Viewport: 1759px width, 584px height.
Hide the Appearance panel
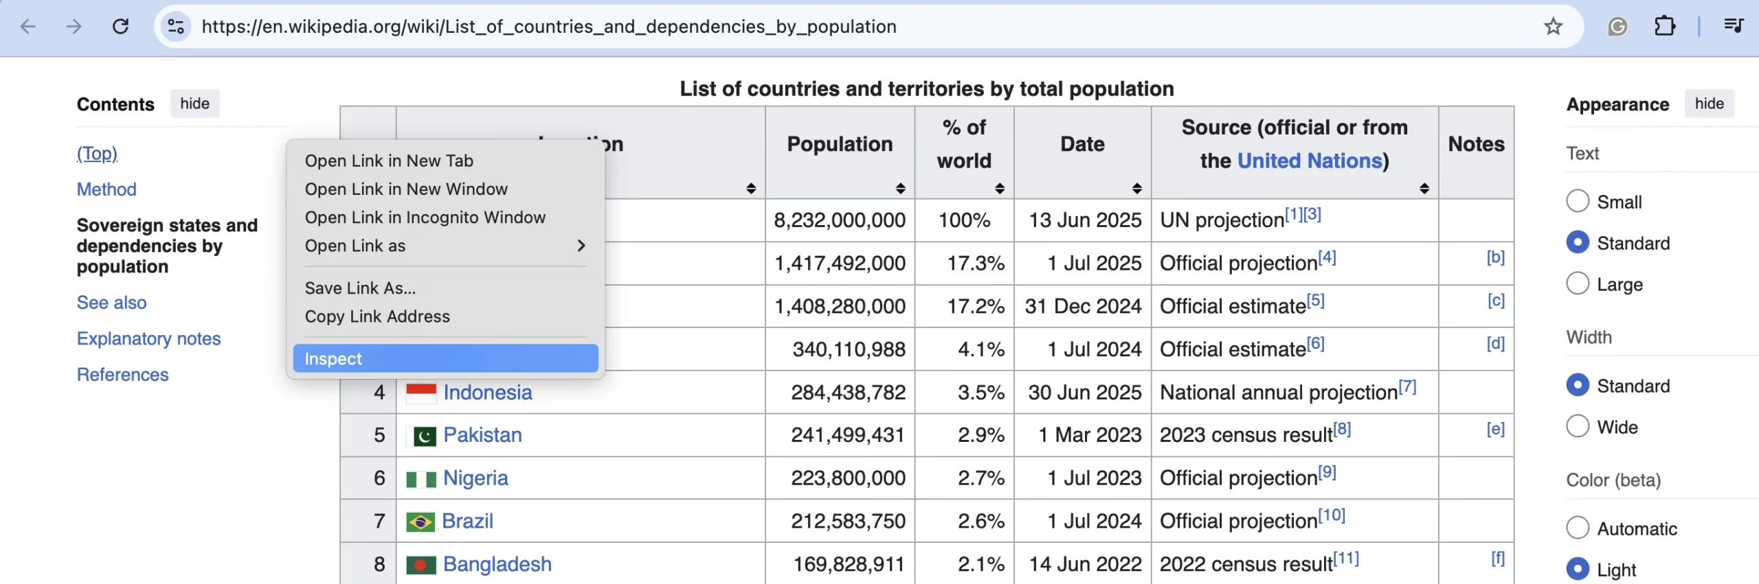click(x=1709, y=104)
